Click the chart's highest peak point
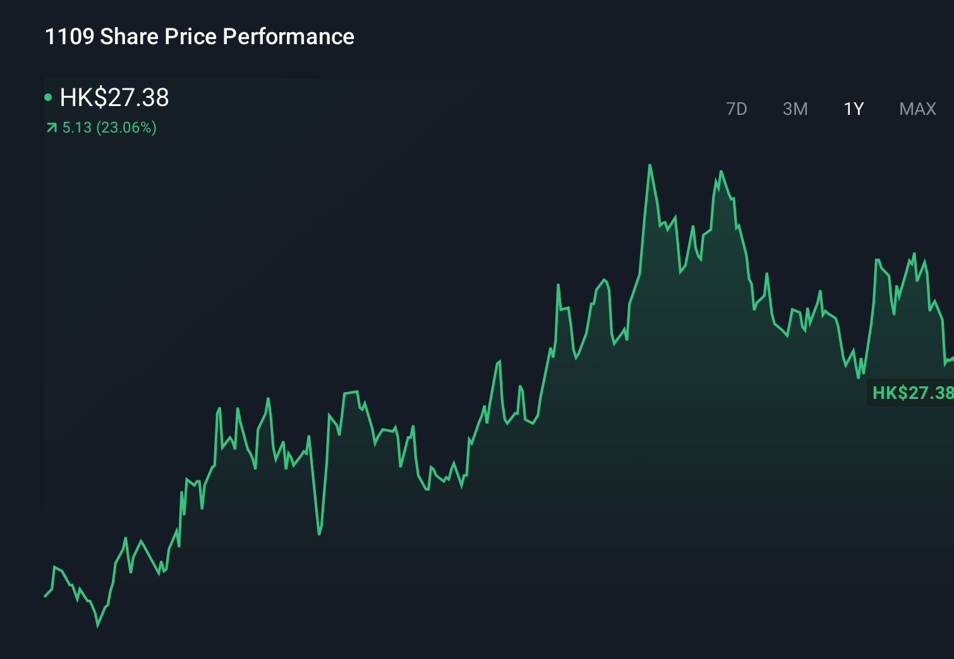Image resolution: width=954 pixels, height=659 pixels. pyautogui.click(x=650, y=164)
